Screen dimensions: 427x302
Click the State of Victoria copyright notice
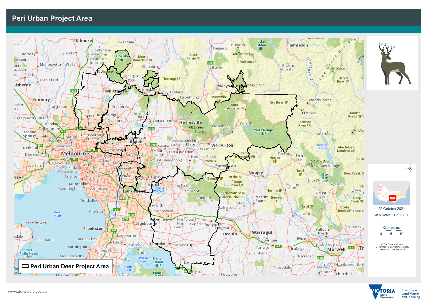[392, 247]
